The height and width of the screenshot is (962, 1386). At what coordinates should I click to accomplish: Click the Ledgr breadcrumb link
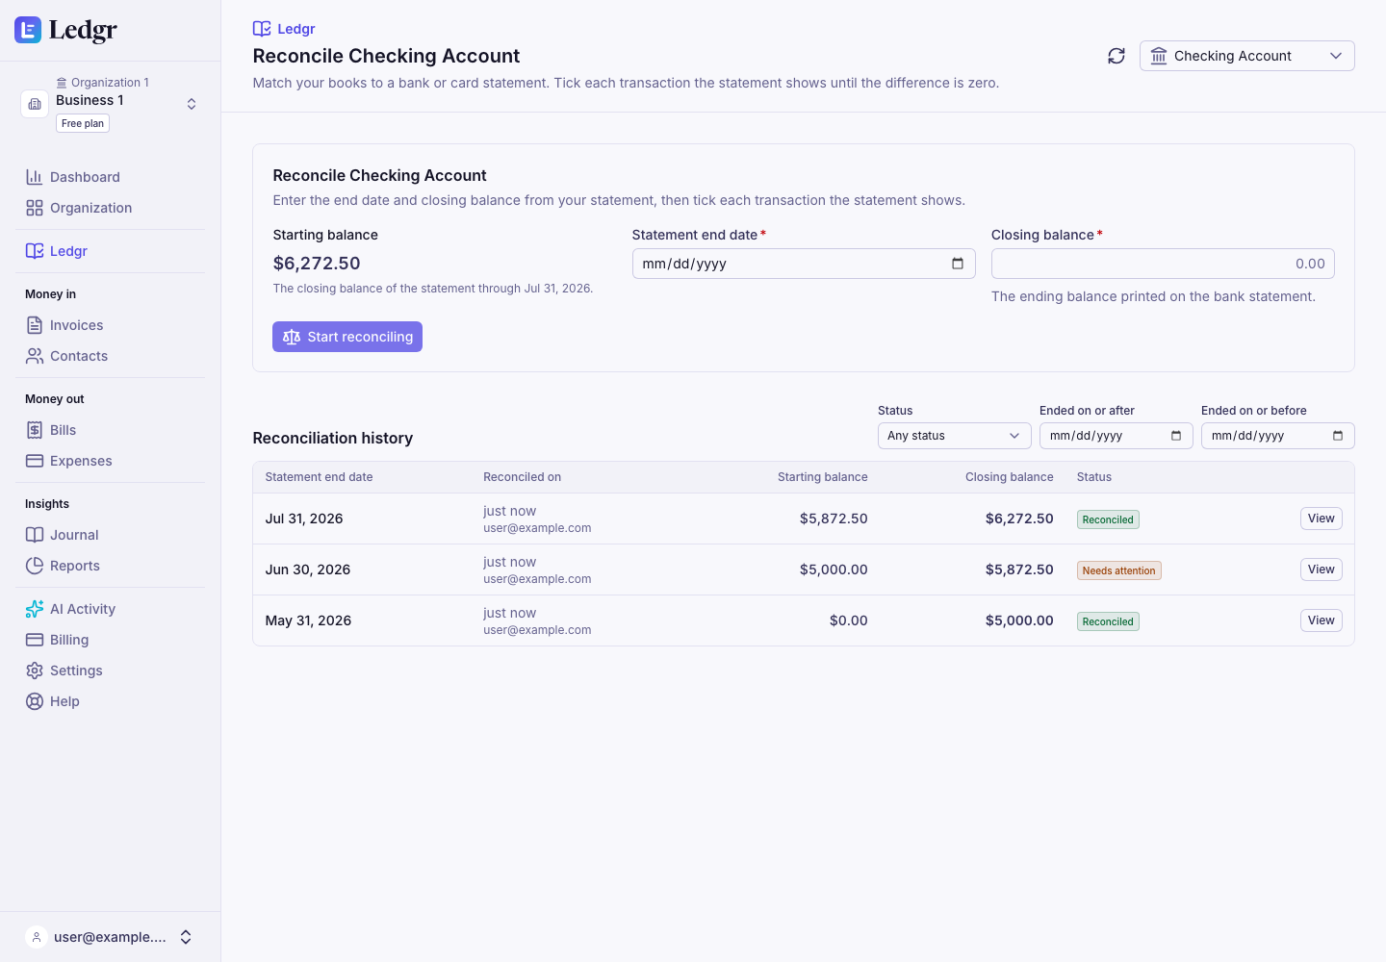(x=284, y=29)
